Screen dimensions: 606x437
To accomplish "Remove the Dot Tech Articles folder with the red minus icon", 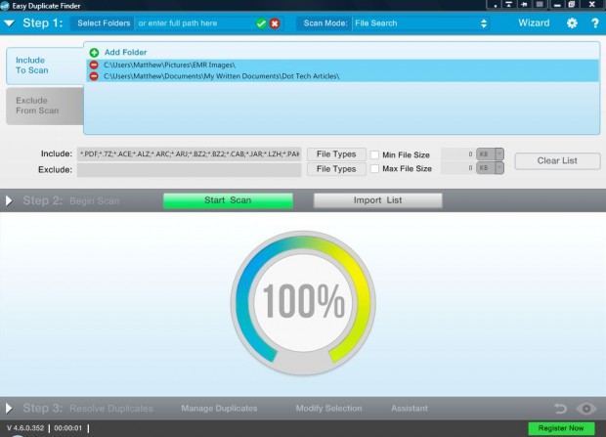I will pyautogui.click(x=94, y=76).
